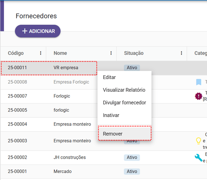The image size is (207, 180).
Task: Select the JH construções supplier row
Action: [70, 157]
